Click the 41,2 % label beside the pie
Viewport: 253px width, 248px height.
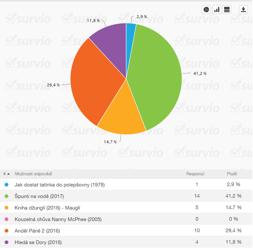coord(200,73)
